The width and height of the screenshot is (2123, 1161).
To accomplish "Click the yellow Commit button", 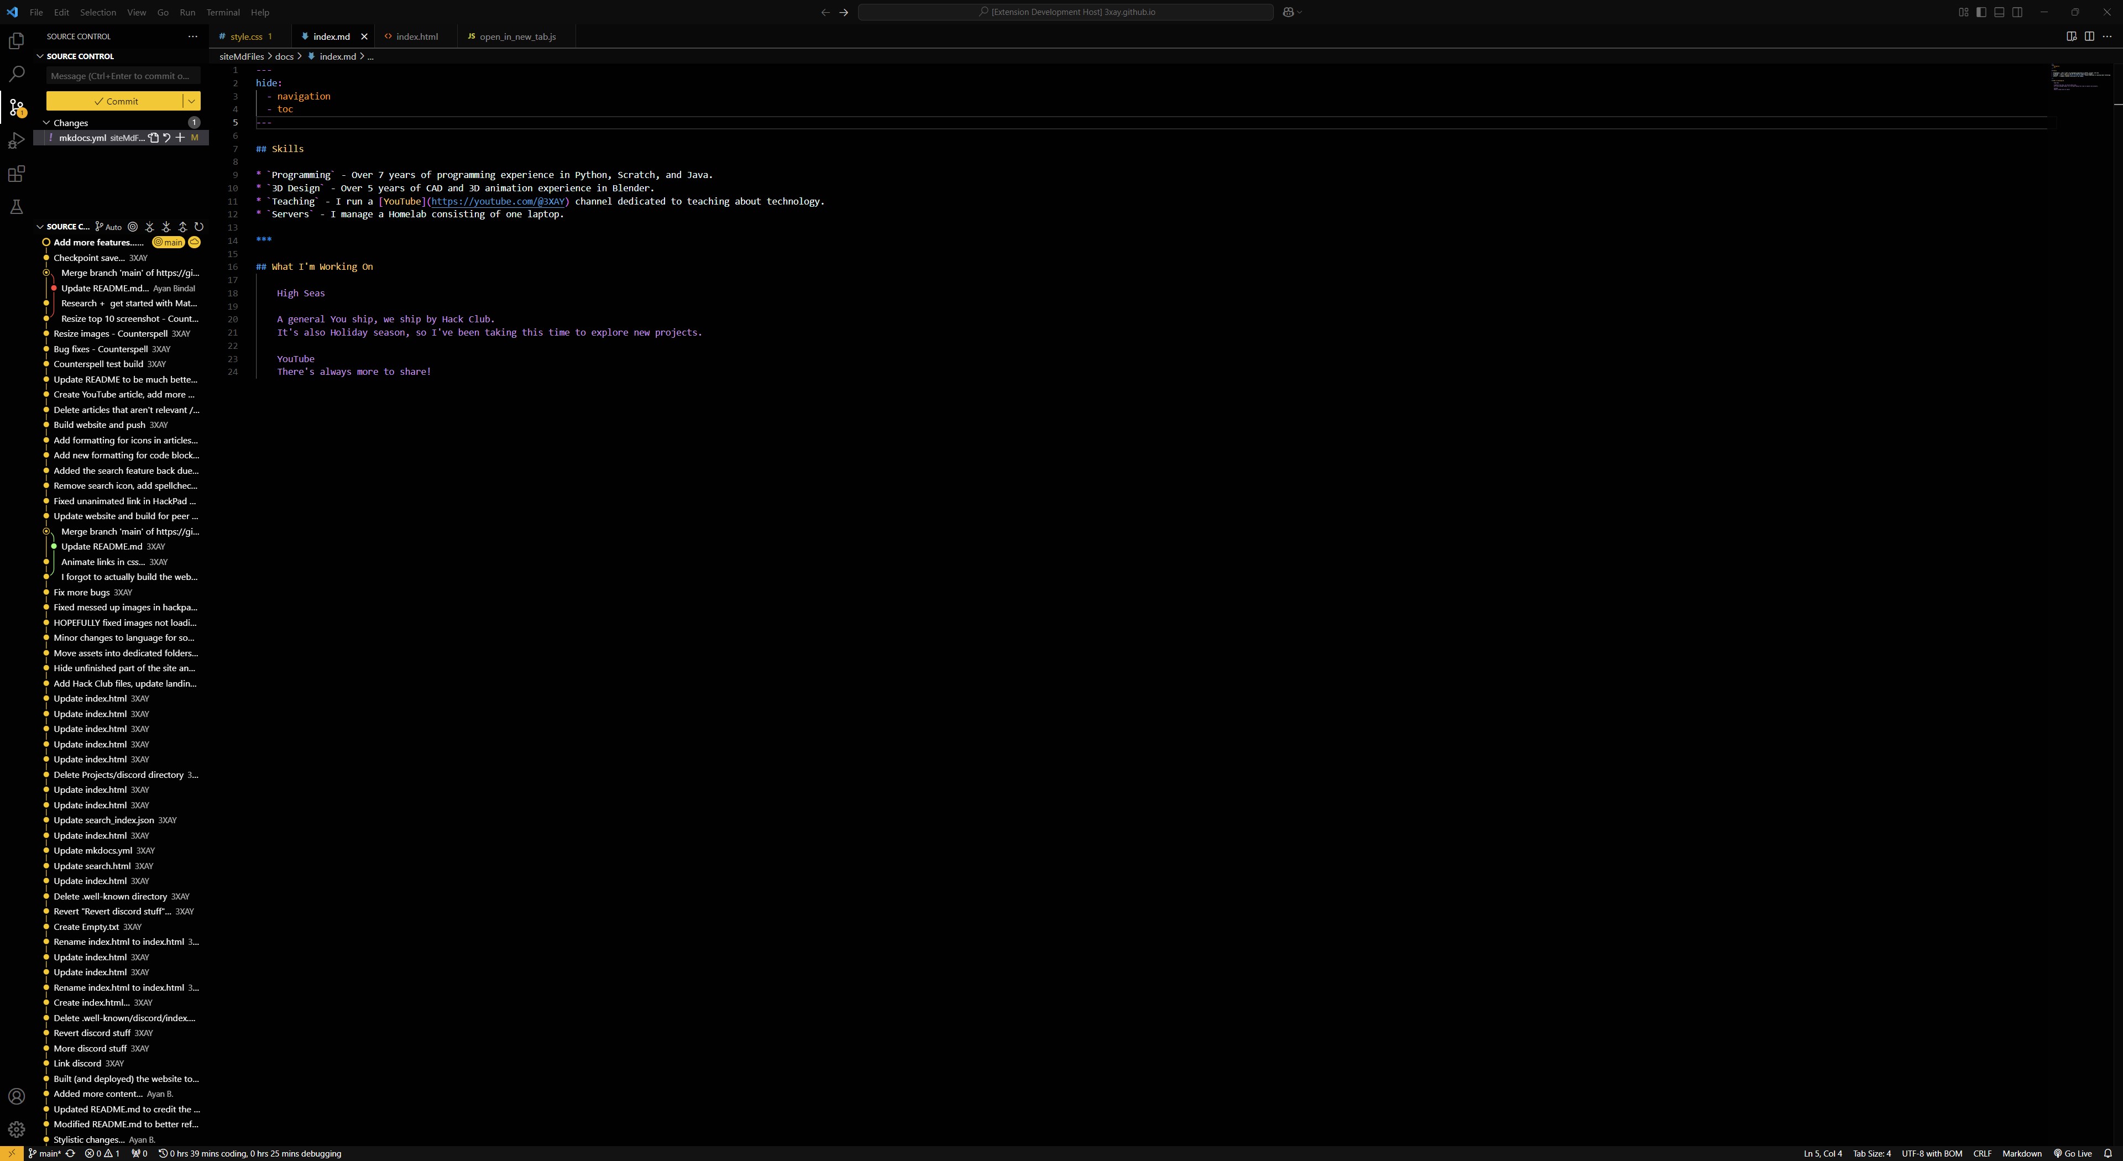I will pyautogui.click(x=116, y=101).
